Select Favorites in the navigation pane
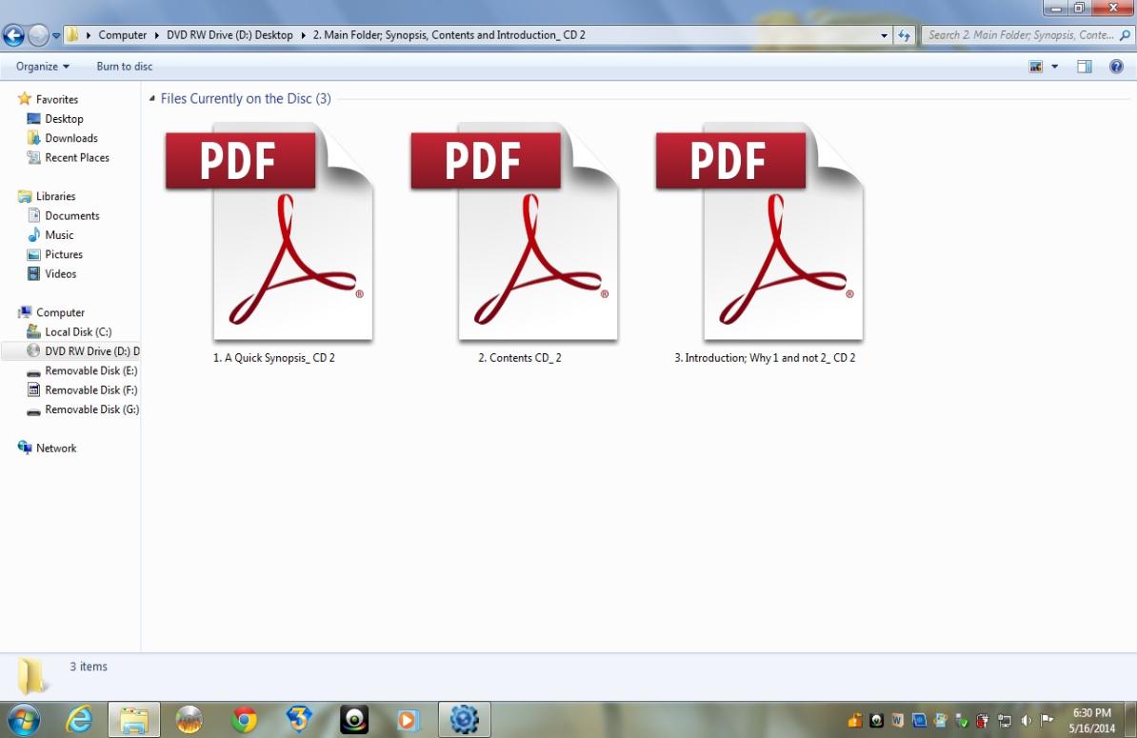Image resolution: width=1137 pixels, height=738 pixels. point(56,99)
